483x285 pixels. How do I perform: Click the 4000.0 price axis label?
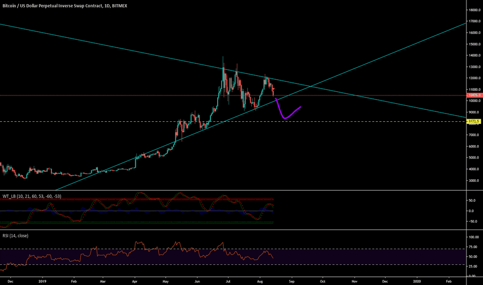tap(474, 169)
